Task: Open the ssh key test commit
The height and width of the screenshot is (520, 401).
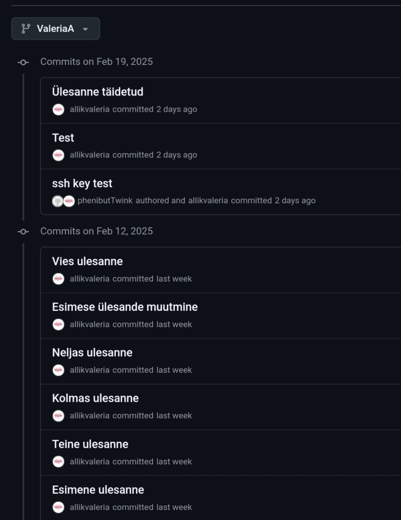Action: [x=82, y=183]
